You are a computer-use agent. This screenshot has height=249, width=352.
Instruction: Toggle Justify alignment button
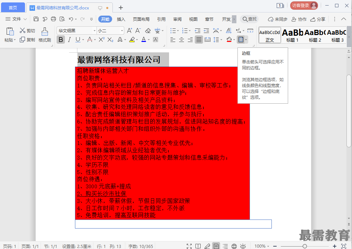(x=199, y=40)
